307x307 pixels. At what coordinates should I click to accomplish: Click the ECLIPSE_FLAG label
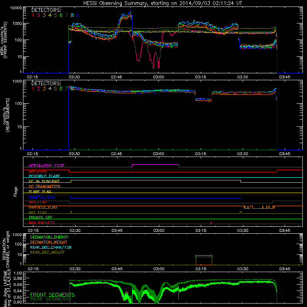pos(42,197)
